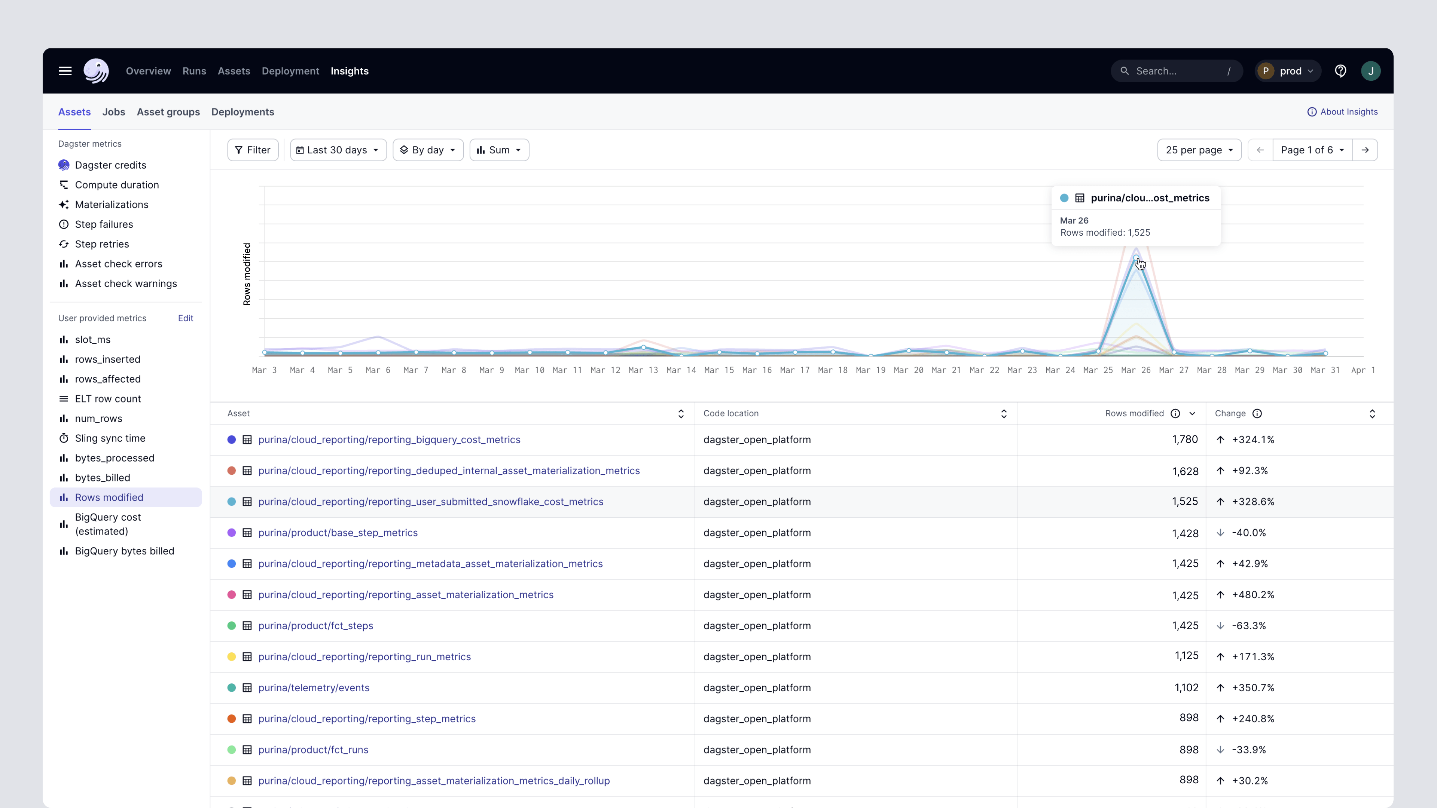This screenshot has height=808, width=1437.
Task: Open Page 1 of 6 dropdown
Action: (x=1313, y=150)
